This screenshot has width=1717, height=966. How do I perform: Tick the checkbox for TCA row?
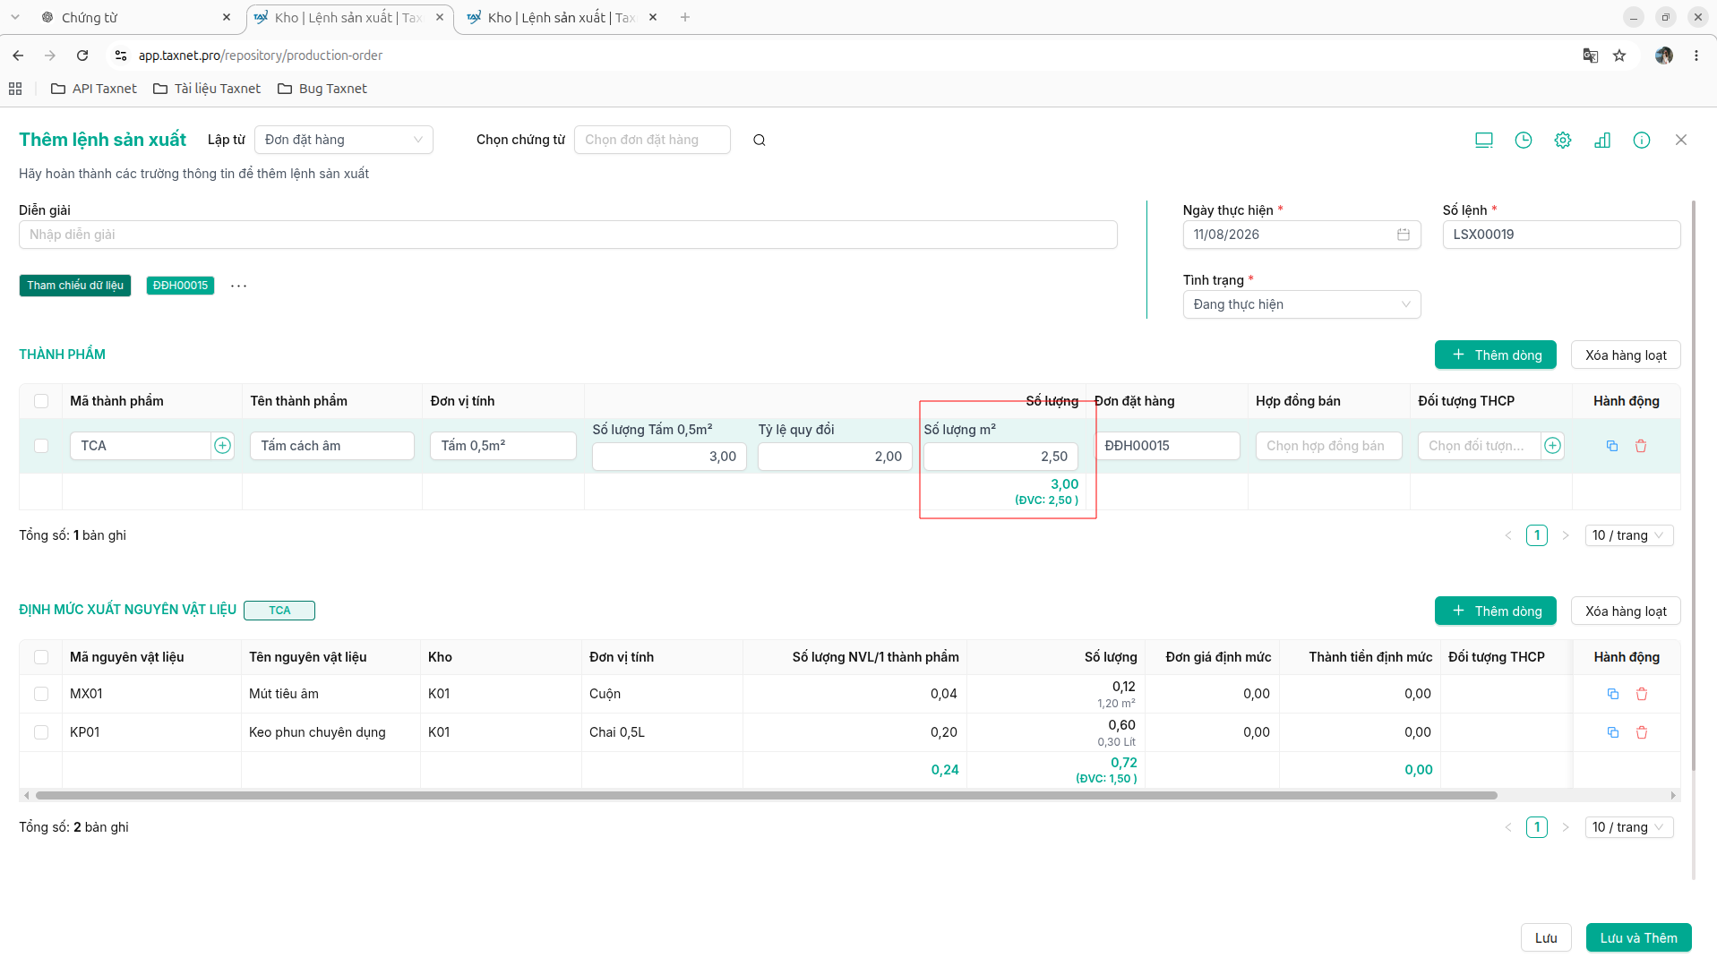tap(41, 446)
